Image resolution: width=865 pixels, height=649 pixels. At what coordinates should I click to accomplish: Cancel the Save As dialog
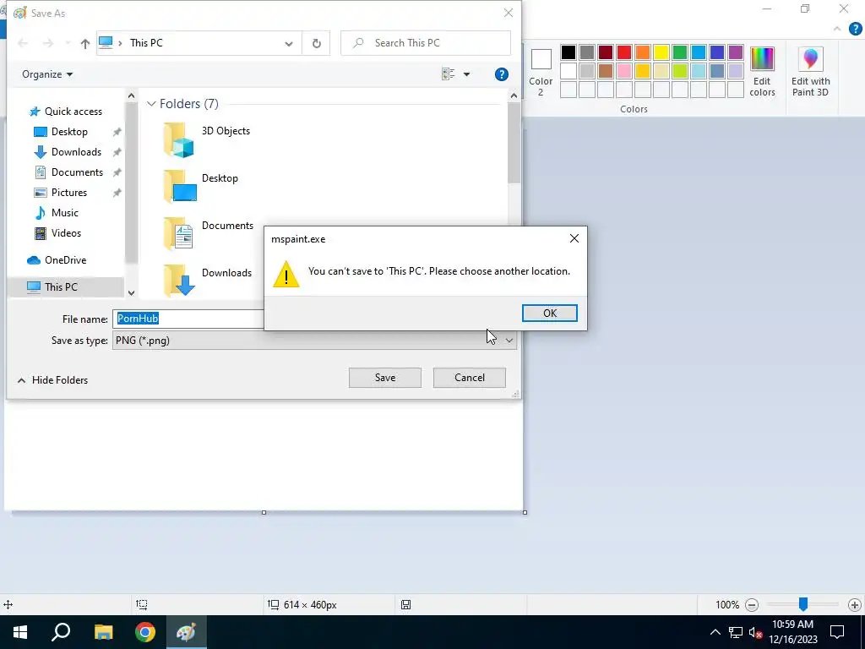469,378
